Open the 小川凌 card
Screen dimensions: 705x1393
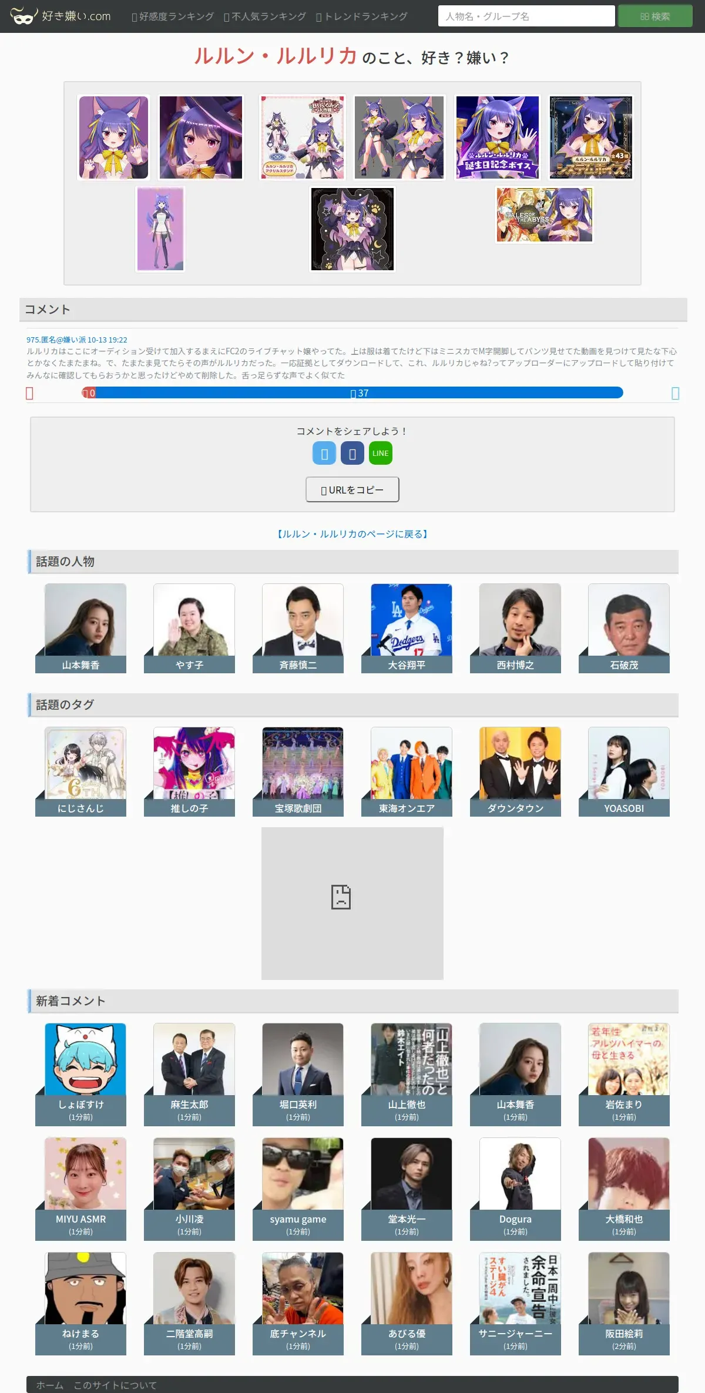coord(190,1189)
